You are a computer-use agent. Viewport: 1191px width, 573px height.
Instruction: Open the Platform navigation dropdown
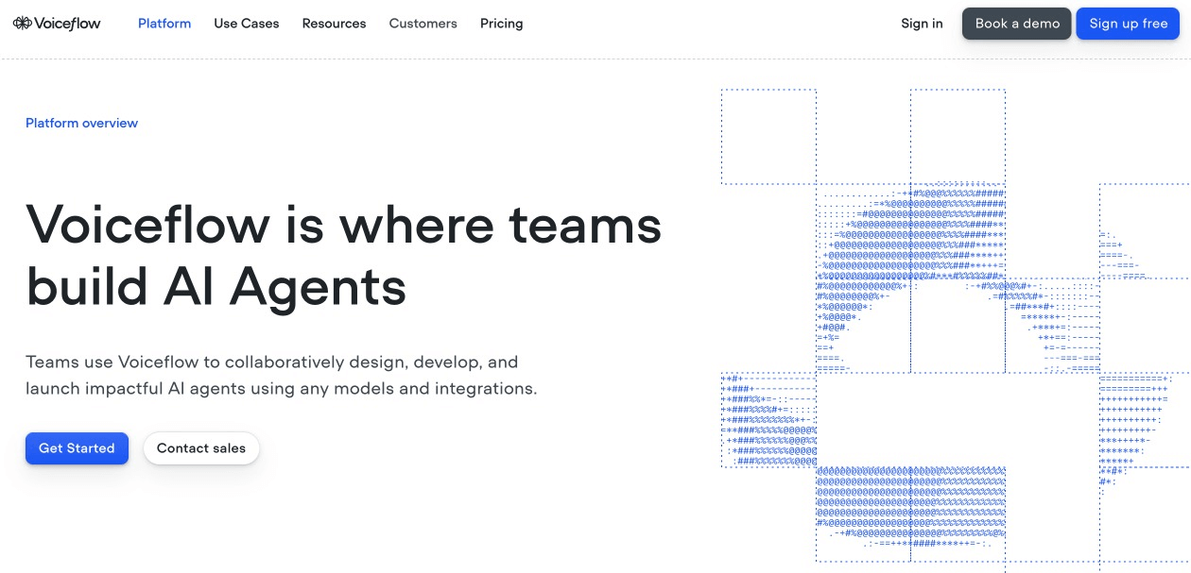[x=164, y=23]
